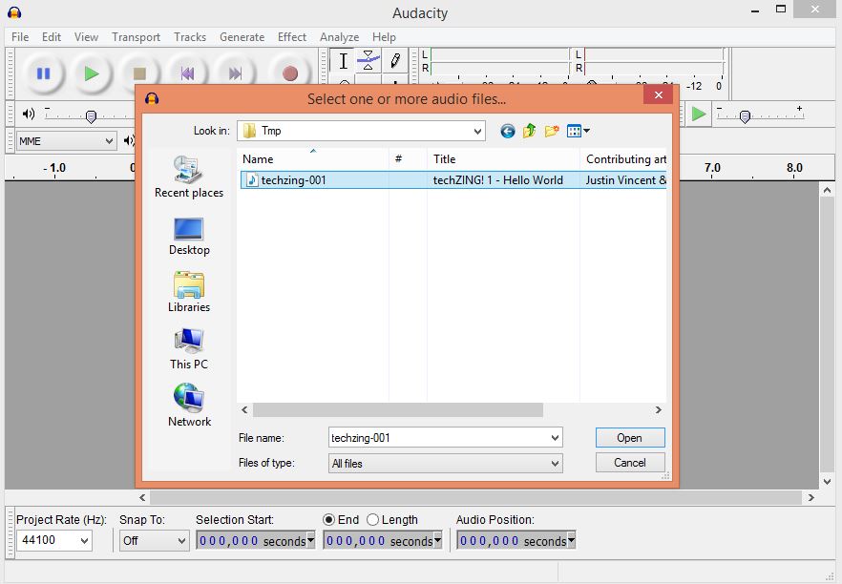Open Network location in sidebar
The height and width of the screenshot is (584, 842).
coord(188,406)
